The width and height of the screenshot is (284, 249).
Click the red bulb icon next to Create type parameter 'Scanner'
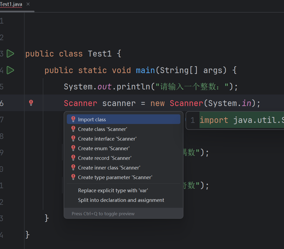pyautogui.click(x=73, y=177)
